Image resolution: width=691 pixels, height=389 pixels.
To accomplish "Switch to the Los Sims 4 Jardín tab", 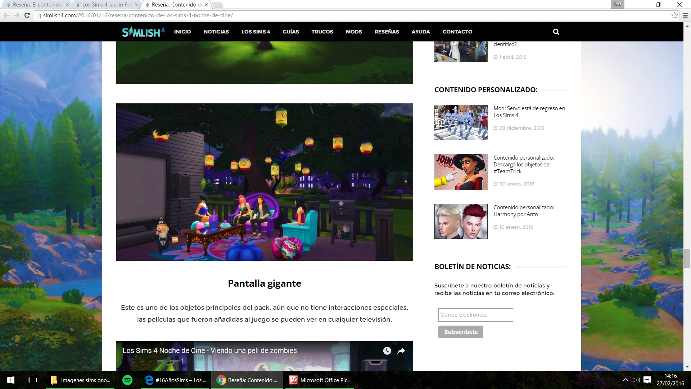I will click(x=107, y=5).
